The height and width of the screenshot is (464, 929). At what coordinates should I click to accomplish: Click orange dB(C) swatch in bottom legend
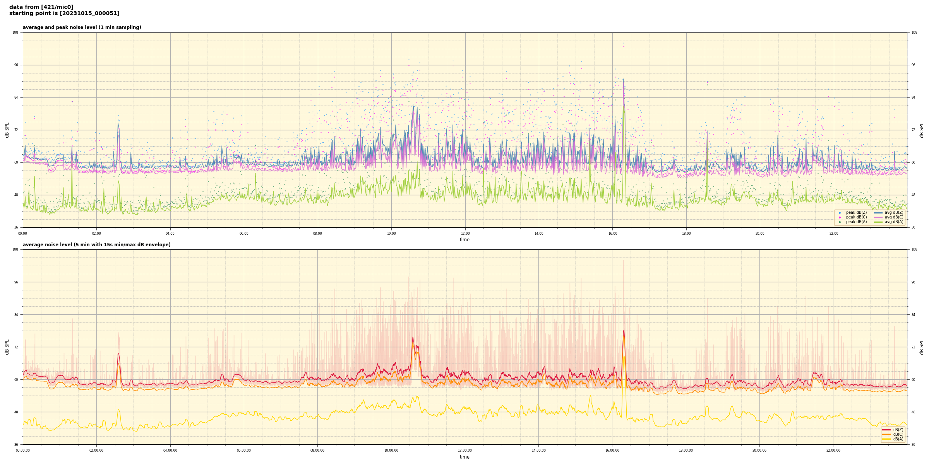[886, 434]
